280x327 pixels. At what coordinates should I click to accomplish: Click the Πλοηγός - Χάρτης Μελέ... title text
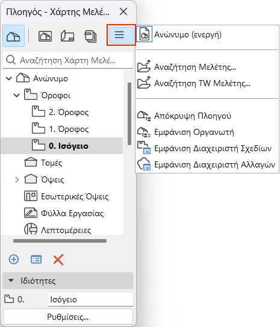pos(58,12)
